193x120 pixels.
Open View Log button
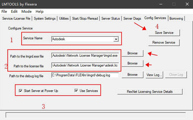click(154, 75)
